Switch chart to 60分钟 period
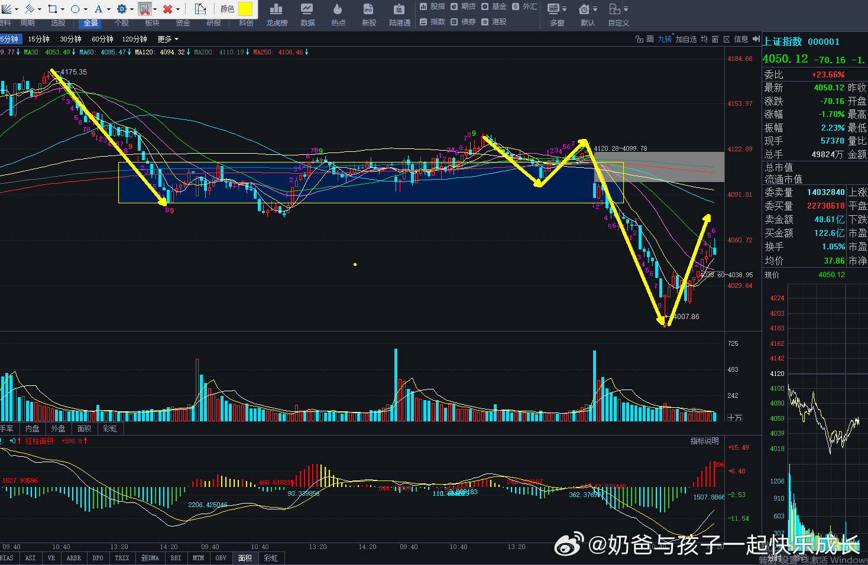This screenshot has height=565, width=868. pyautogui.click(x=102, y=39)
